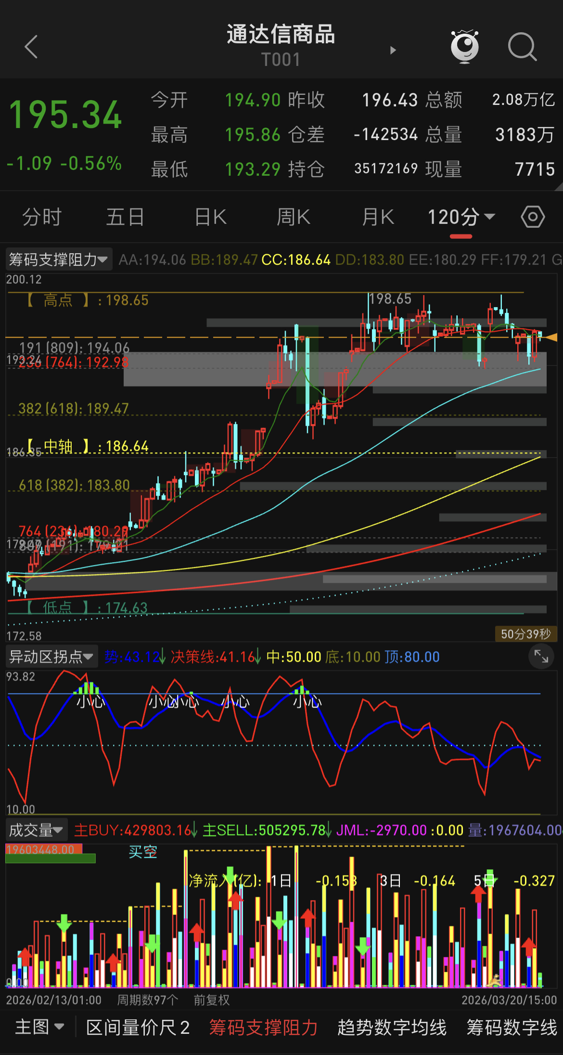The height and width of the screenshot is (1055, 563).
Task: Open the 120分 period dropdown
Action: point(461,217)
